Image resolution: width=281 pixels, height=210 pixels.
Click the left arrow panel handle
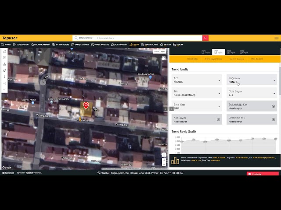(x=166, y=108)
